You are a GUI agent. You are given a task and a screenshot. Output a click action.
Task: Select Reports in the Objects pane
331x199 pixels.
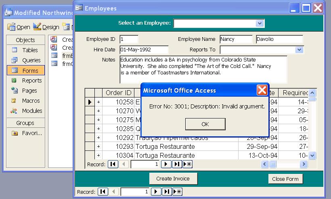26,80
